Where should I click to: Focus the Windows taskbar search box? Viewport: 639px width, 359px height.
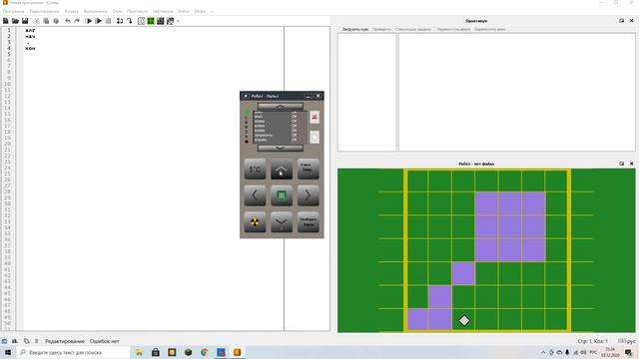pyautogui.click(x=73, y=352)
